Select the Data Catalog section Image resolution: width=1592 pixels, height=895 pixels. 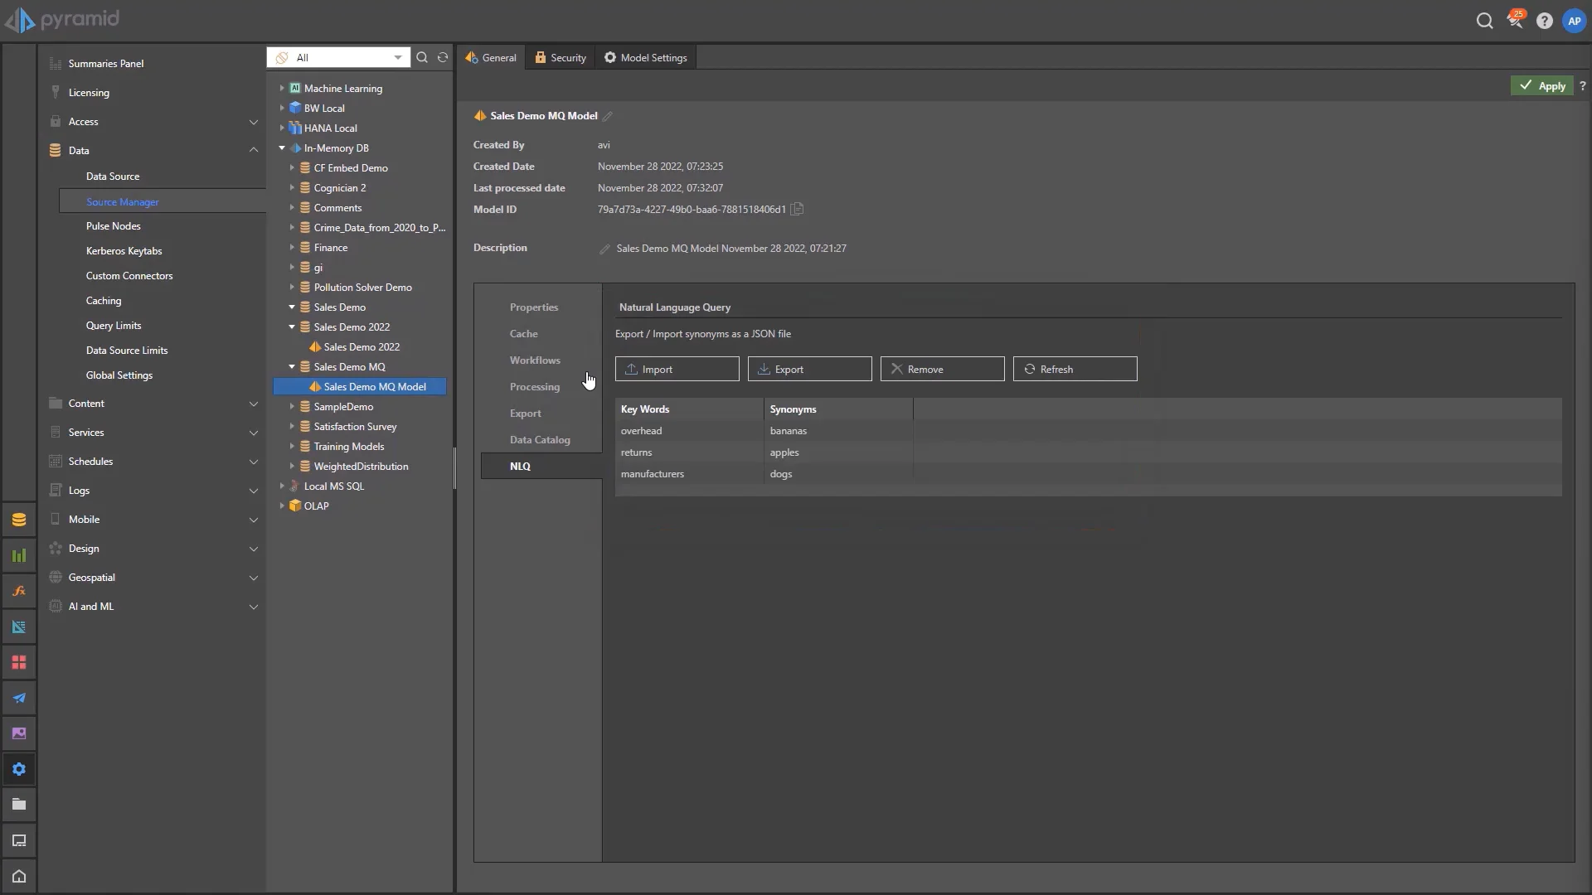[540, 439]
